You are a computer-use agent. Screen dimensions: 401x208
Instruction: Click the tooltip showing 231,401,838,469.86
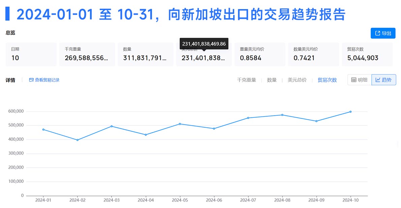pos(204,44)
